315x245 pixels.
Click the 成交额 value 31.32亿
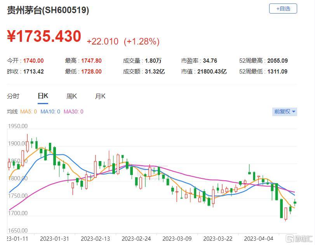click(155, 72)
